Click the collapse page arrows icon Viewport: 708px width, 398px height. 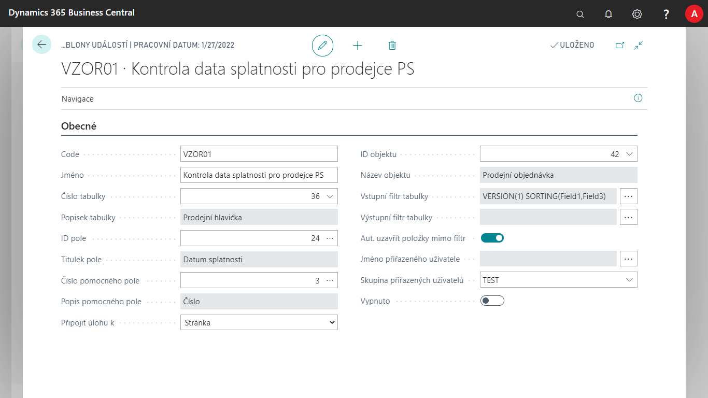click(638, 45)
